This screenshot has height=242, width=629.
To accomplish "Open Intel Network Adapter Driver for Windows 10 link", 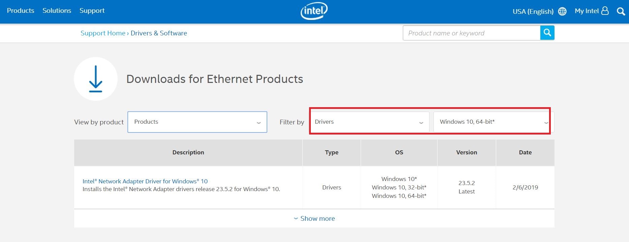I will tap(145, 181).
